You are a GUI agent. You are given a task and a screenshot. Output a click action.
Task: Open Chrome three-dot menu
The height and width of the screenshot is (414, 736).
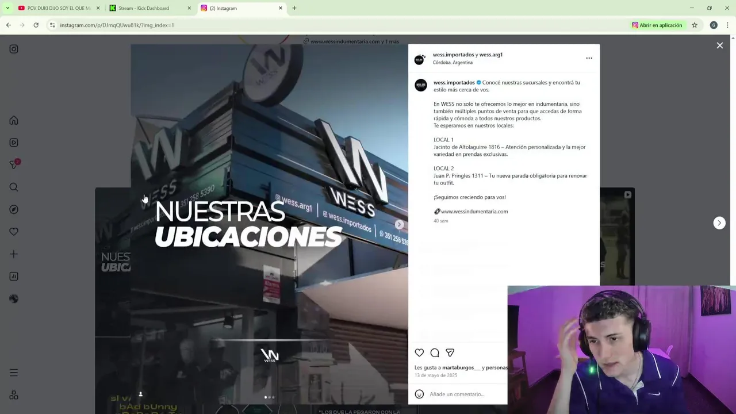coord(727,25)
